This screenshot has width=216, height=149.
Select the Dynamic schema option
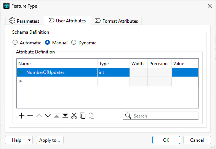[x=74, y=42]
